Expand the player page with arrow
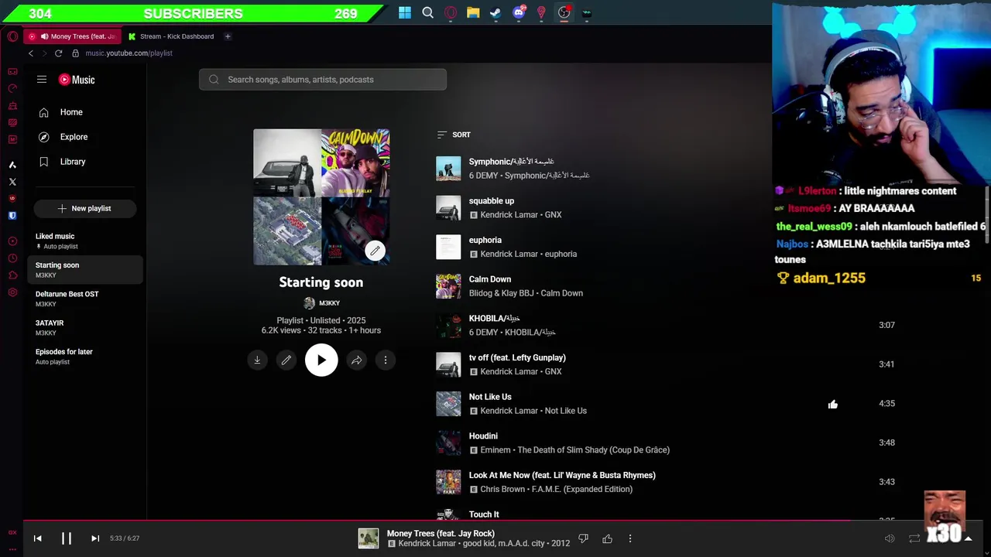Screen dimensions: 991x557 coord(968,538)
